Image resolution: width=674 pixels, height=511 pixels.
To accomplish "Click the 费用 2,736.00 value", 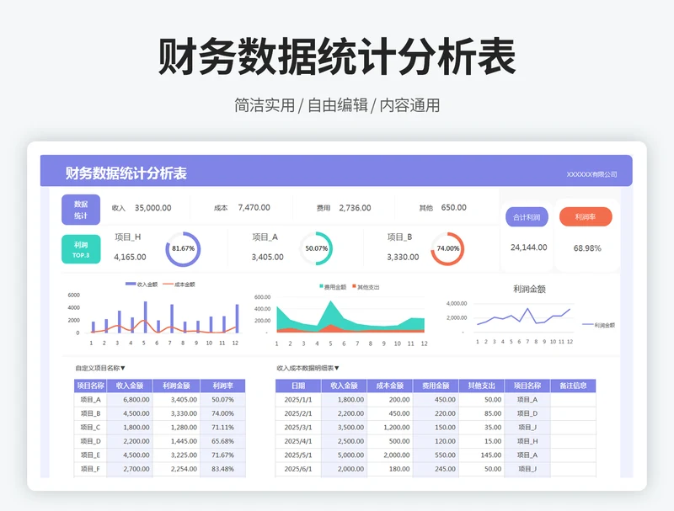I will [355, 208].
